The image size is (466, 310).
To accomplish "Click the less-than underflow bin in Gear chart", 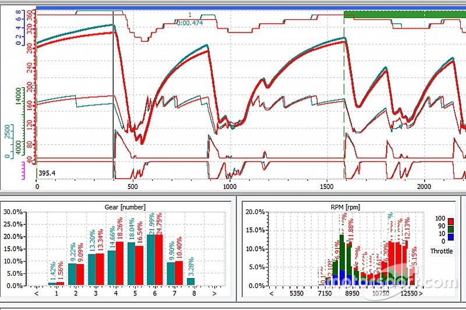I will [37, 293].
